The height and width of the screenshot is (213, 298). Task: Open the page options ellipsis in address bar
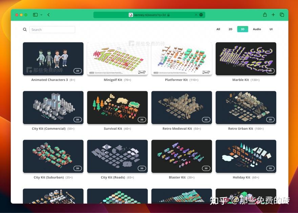201,15
